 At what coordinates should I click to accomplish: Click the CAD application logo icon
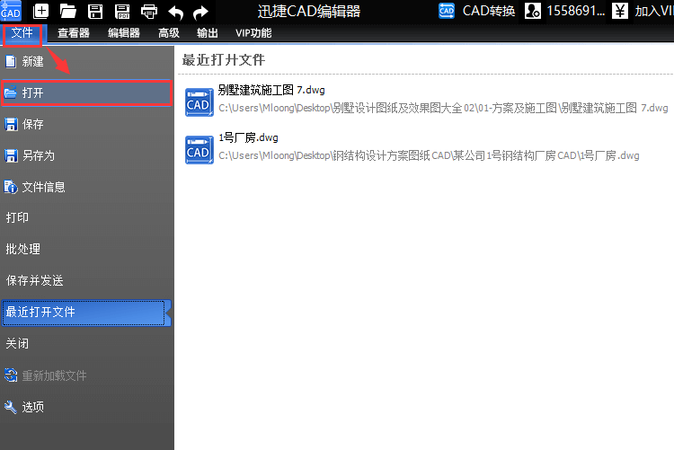click(11, 11)
